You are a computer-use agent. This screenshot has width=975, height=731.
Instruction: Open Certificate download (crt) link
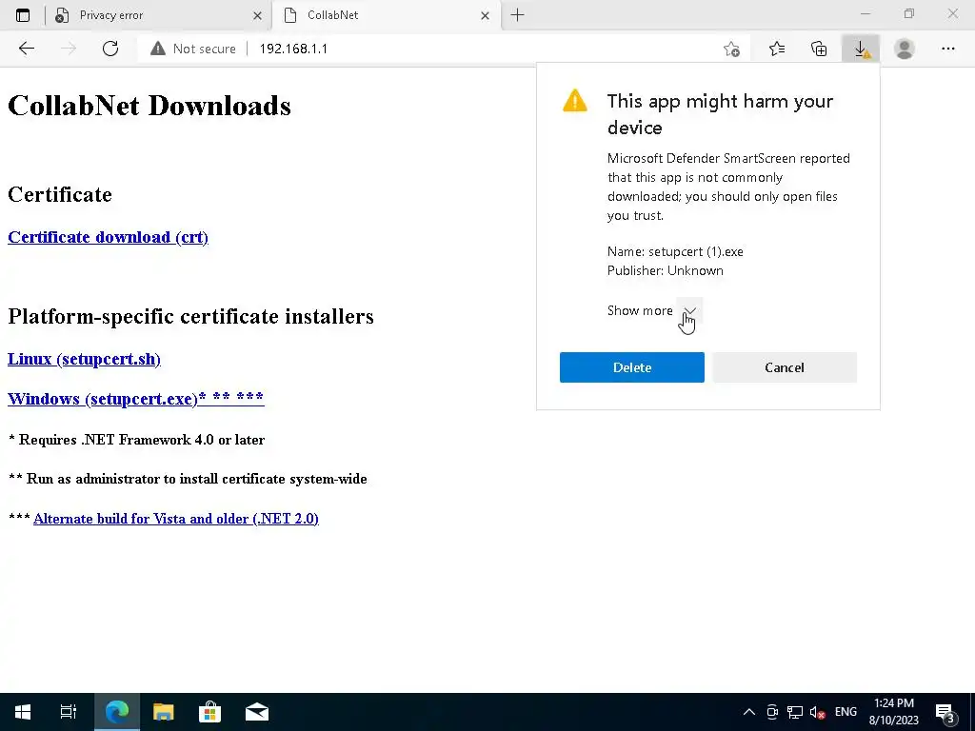(108, 237)
